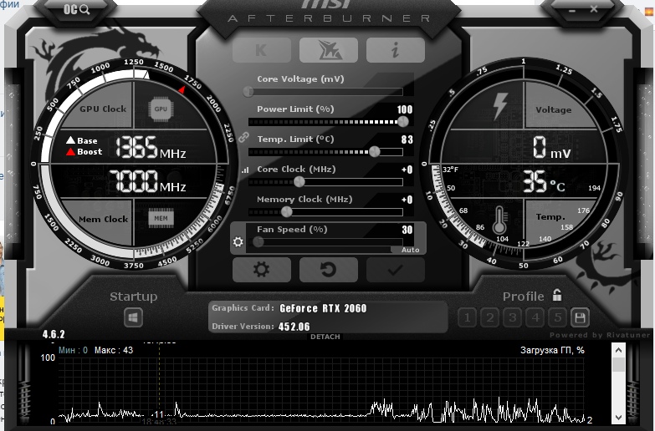655x431 pixels.
Task: Click the GPU chip icon
Action: [161, 109]
